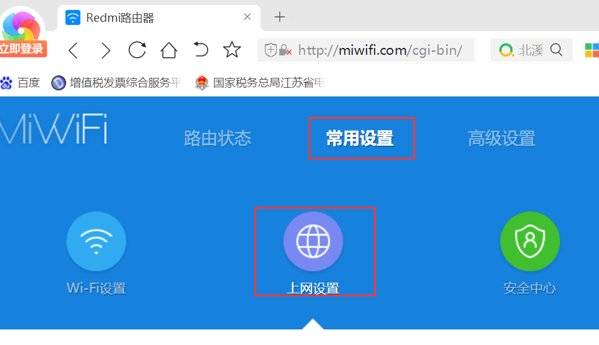
Task: Switch to 常用设置 tab
Action: coord(360,138)
